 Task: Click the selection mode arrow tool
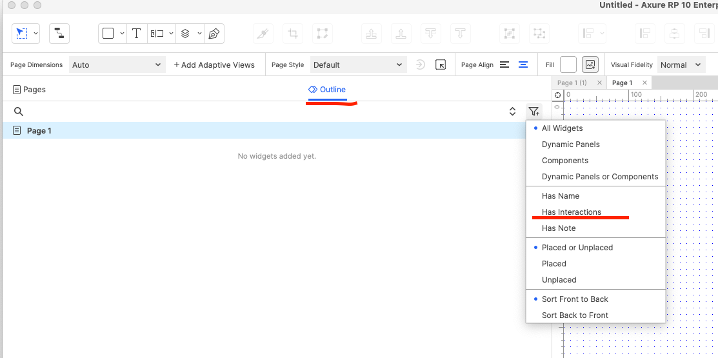pos(21,34)
